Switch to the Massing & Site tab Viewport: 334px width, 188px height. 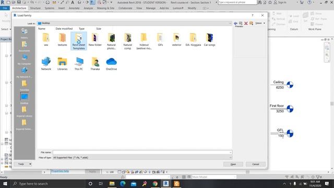pyautogui.click(x=105, y=8)
